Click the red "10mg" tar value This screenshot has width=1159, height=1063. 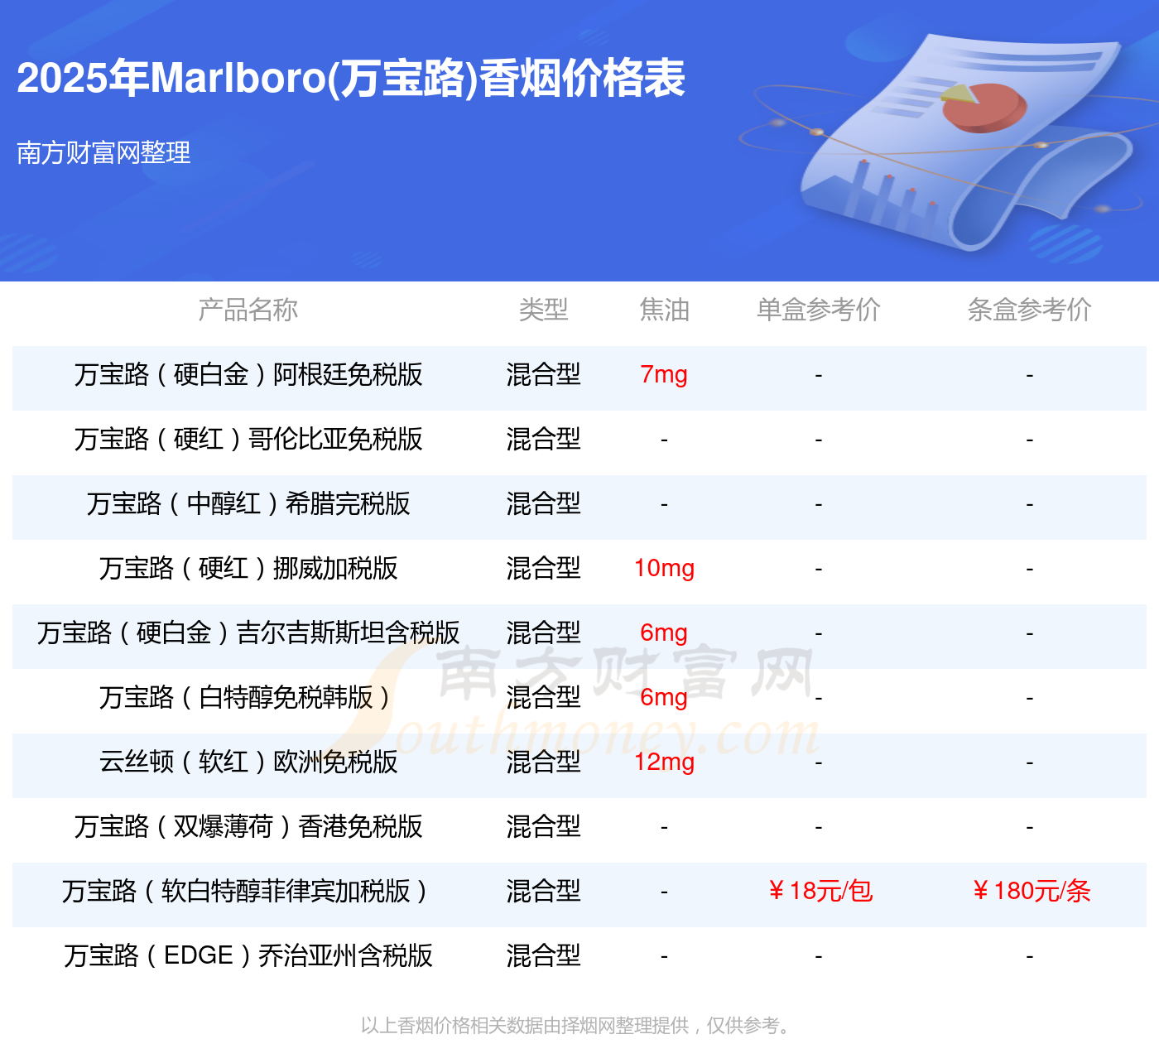click(664, 569)
